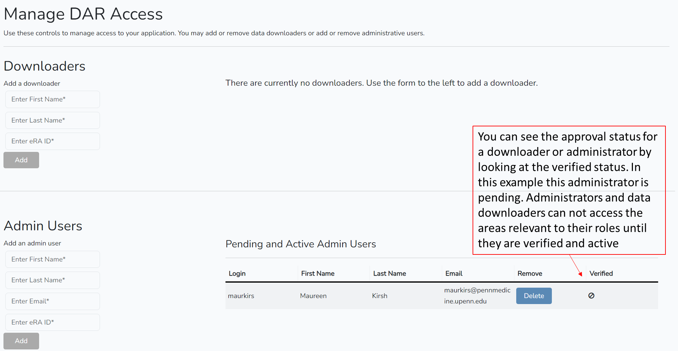
Task: Click the First Name column header in table
Action: [x=318, y=273]
